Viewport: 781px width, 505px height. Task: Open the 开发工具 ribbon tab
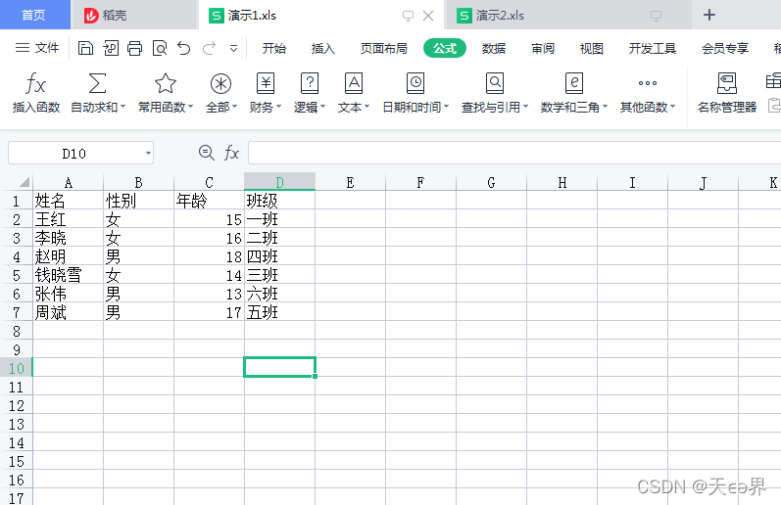point(652,48)
